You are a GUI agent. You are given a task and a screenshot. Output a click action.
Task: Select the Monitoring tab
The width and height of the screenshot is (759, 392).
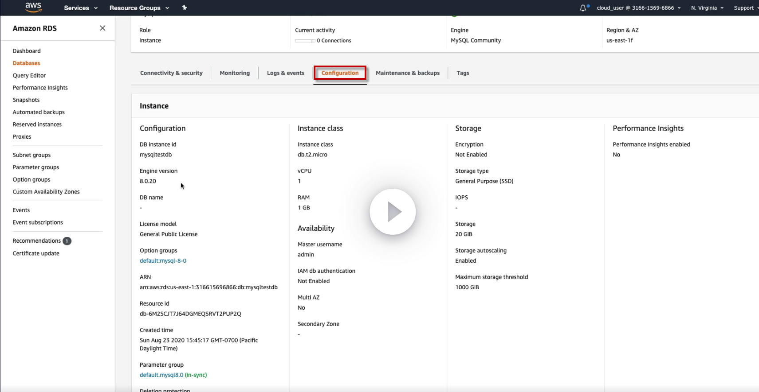[235, 73]
